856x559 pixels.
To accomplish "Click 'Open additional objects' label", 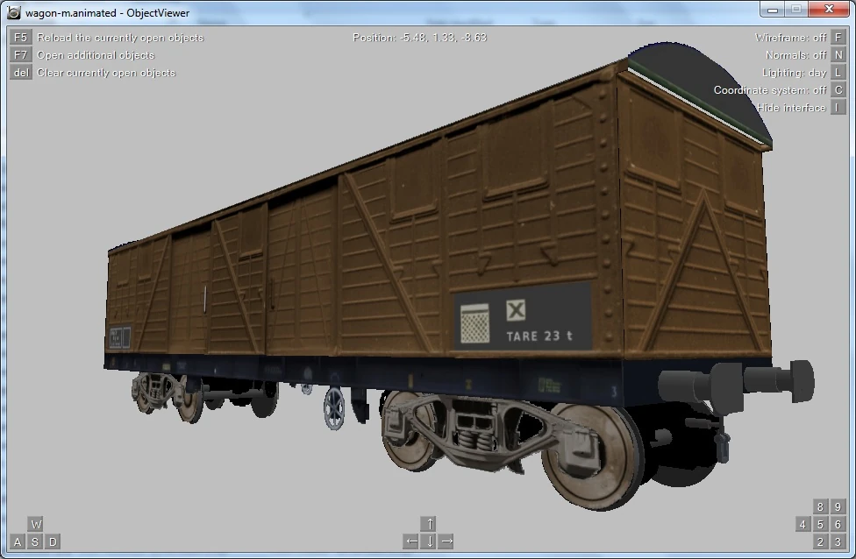I will pos(96,55).
